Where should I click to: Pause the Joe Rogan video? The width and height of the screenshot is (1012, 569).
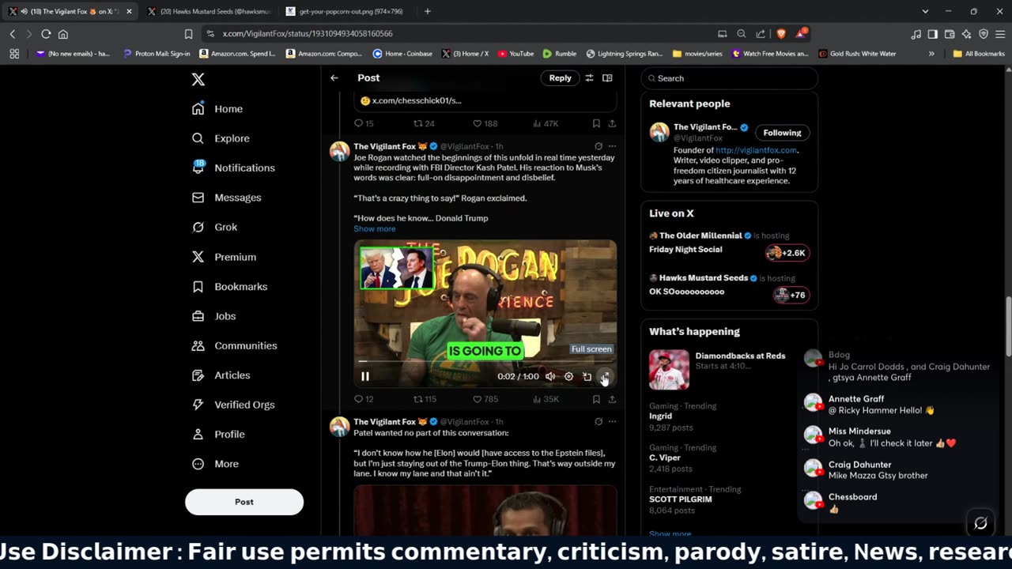click(x=365, y=377)
